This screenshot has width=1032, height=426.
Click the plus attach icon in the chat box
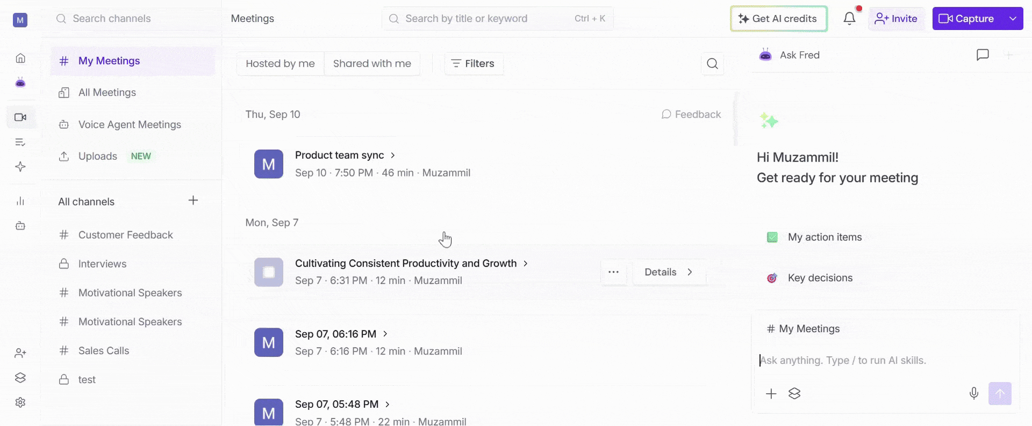click(771, 394)
